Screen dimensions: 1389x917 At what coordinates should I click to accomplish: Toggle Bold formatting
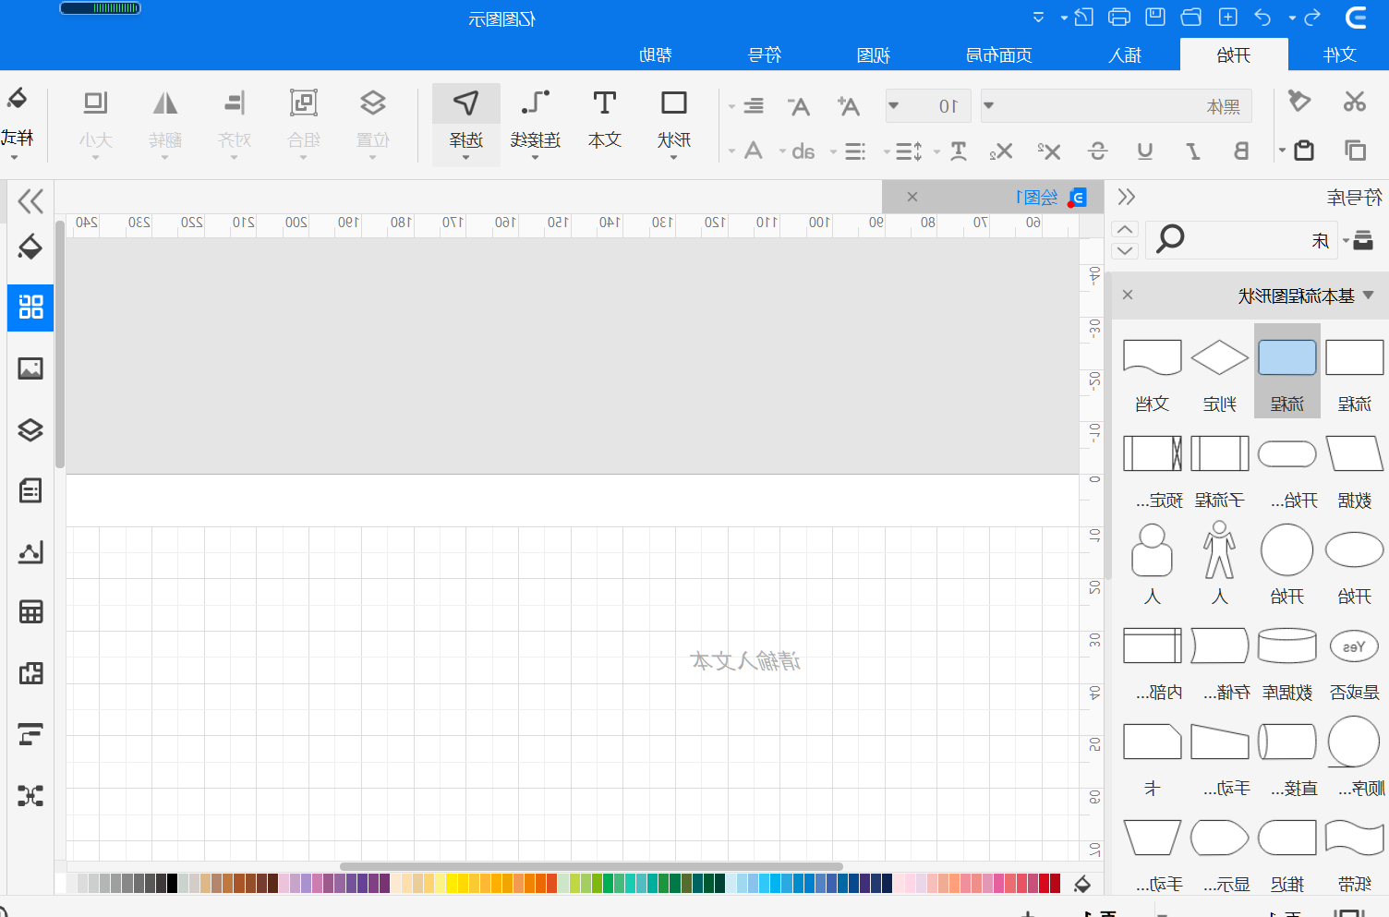(x=1241, y=151)
